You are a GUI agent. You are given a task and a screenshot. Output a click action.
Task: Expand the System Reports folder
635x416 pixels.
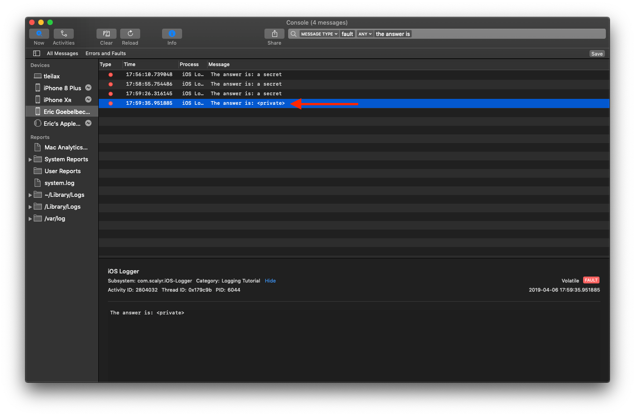pos(30,159)
